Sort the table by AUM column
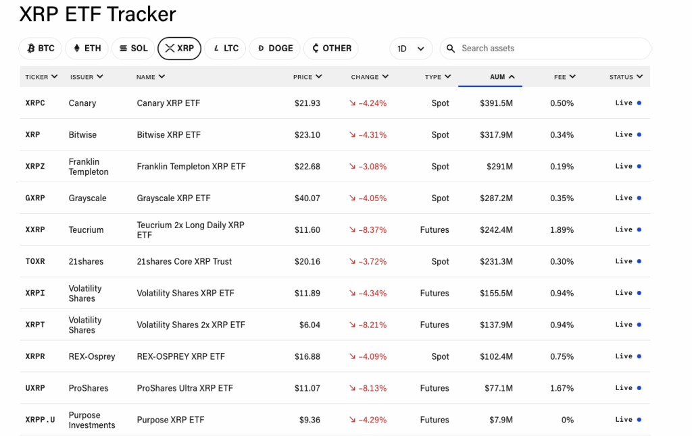 501,77
